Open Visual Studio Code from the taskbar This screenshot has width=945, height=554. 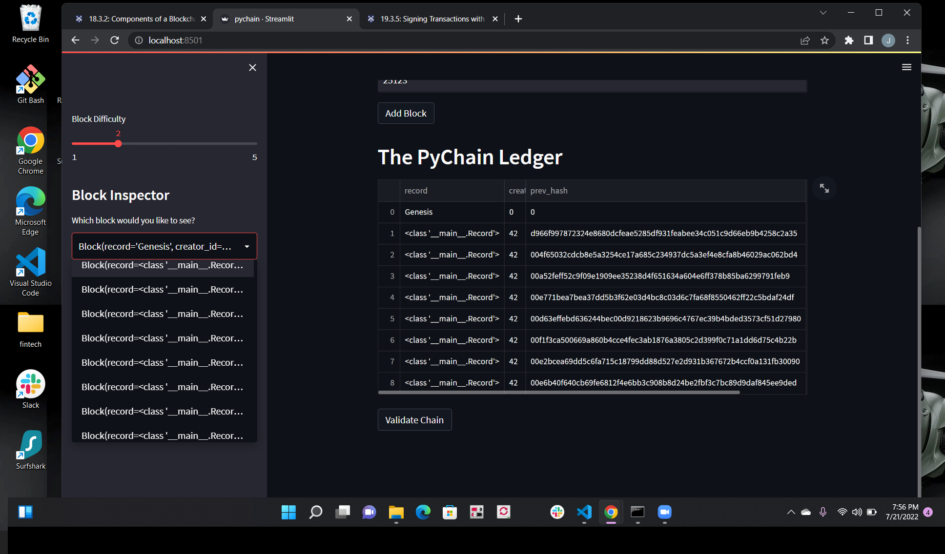click(x=584, y=513)
